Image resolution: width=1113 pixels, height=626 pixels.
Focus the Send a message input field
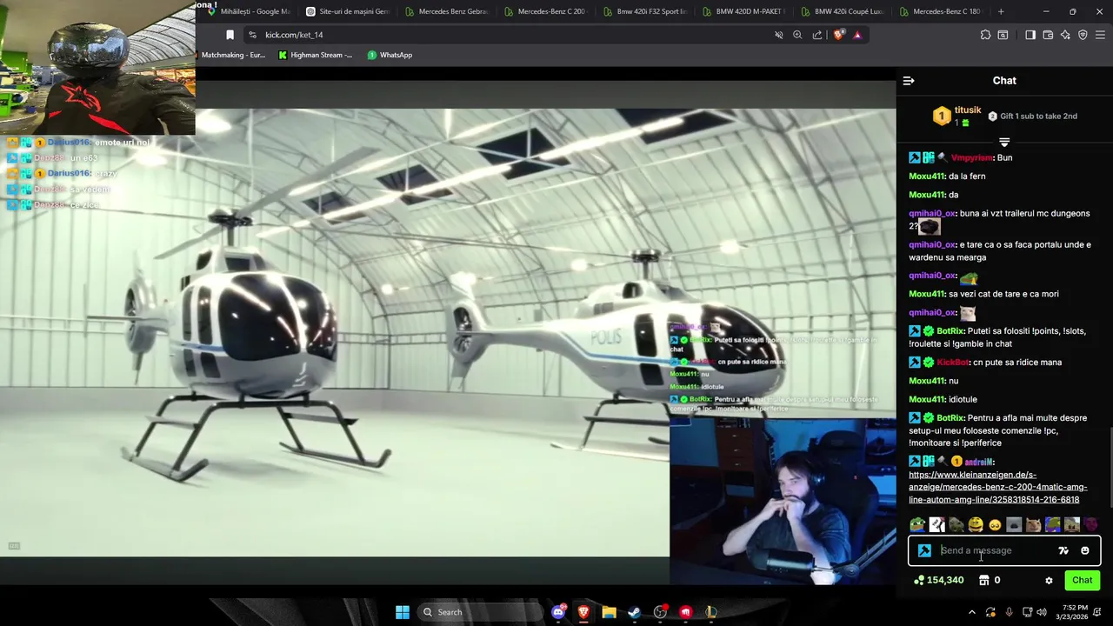(996, 550)
